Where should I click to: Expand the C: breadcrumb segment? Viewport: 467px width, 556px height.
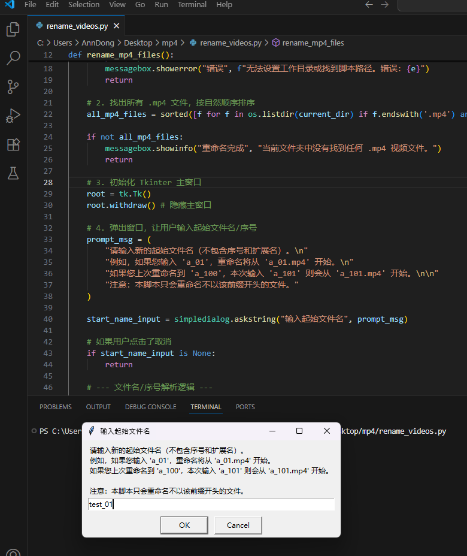40,43
